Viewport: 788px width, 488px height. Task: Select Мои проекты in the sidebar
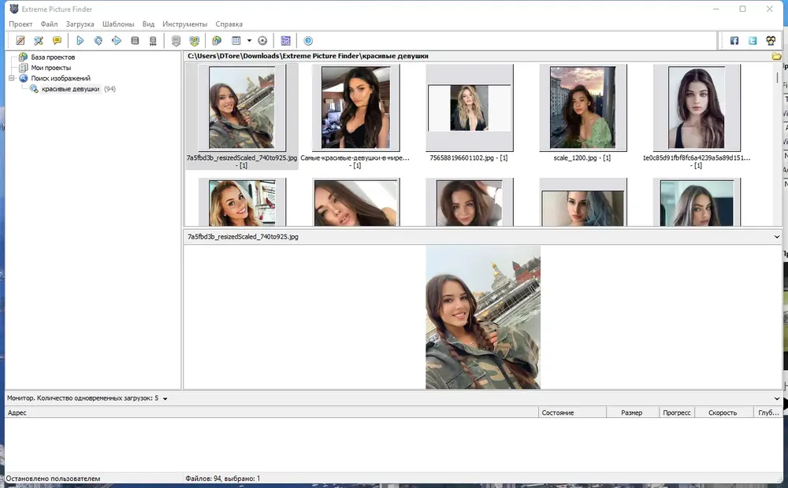[50, 68]
